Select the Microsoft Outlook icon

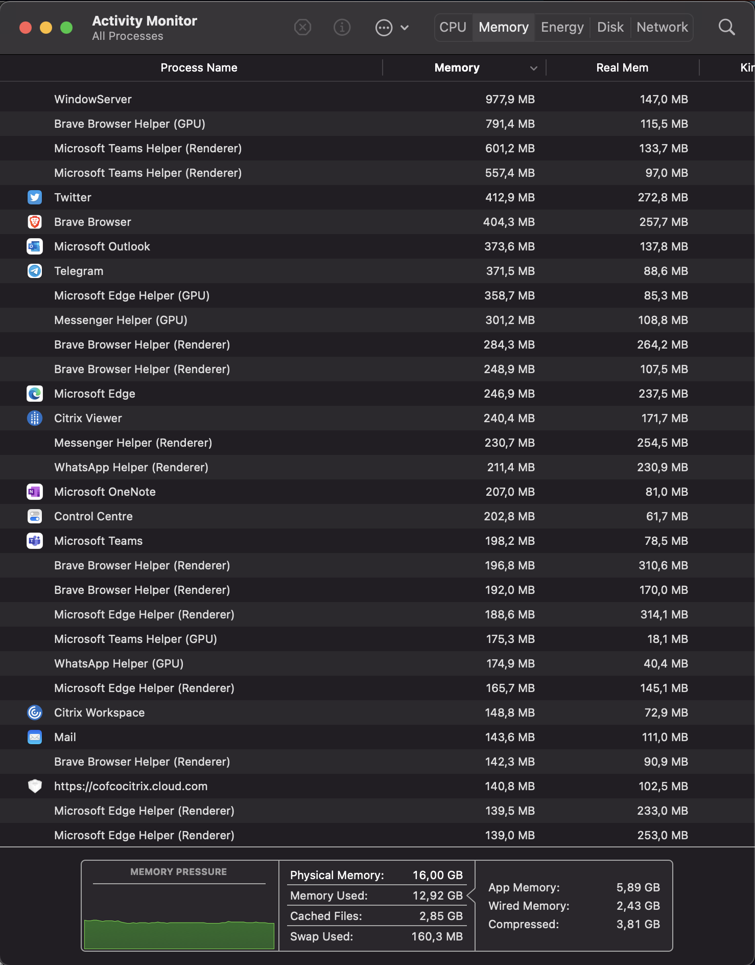point(35,246)
